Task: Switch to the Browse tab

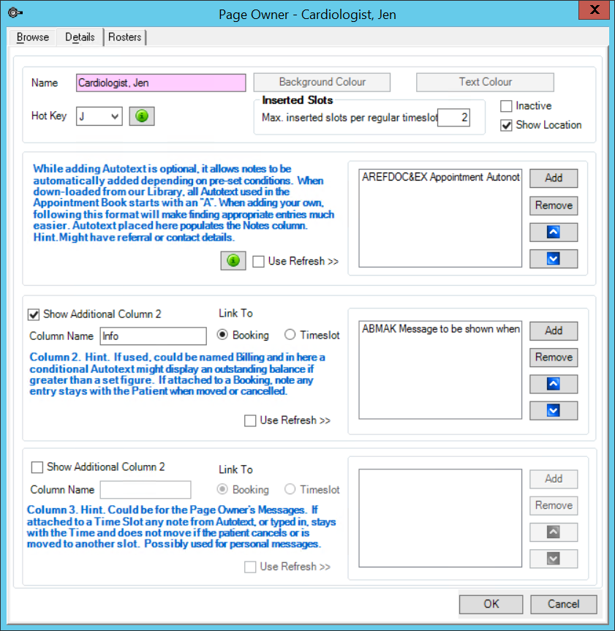Action: click(33, 37)
